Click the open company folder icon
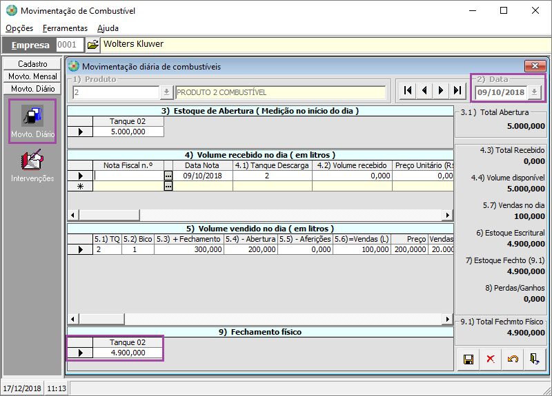The image size is (552, 396). pyautogui.click(x=93, y=45)
